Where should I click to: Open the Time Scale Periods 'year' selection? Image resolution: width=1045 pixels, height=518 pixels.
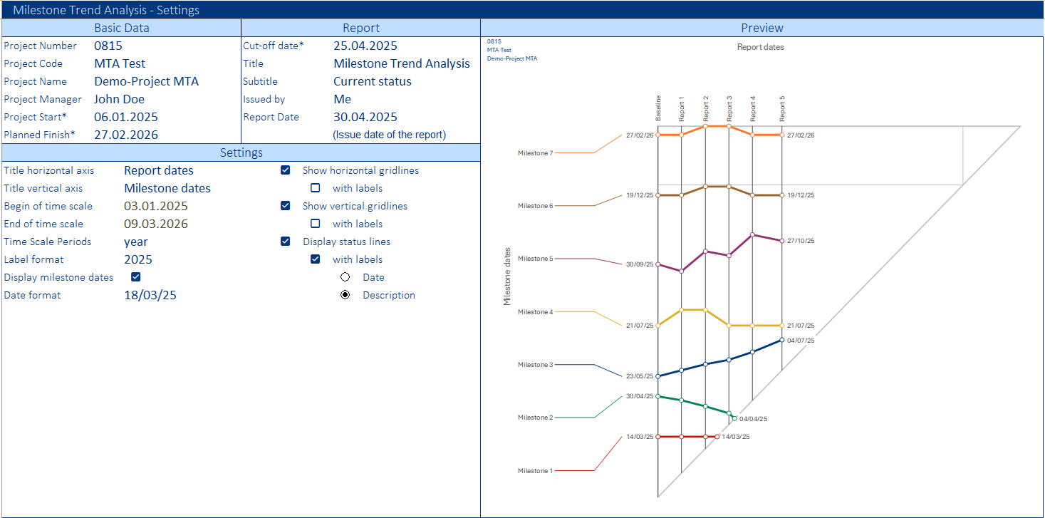[x=136, y=242]
